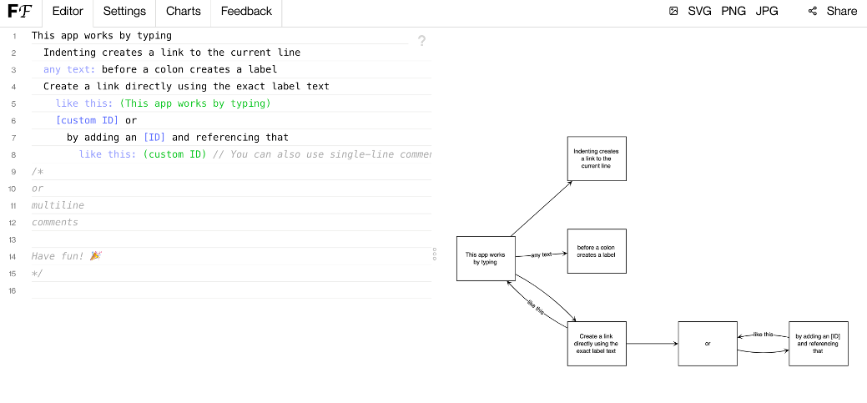Click the Share button label
This screenshot has width=867, height=403.
(841, 12)
